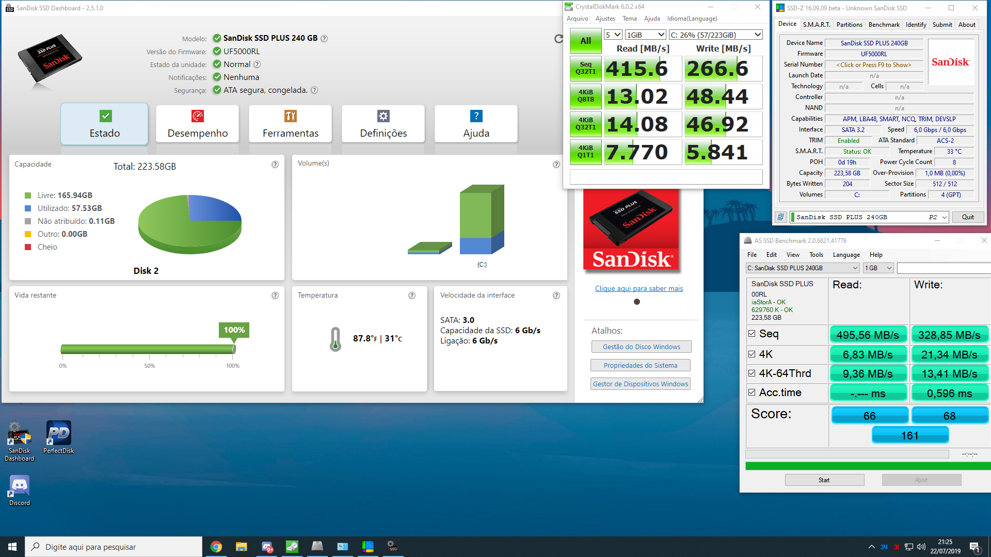Open the Desempenho tab

point(198,124)
